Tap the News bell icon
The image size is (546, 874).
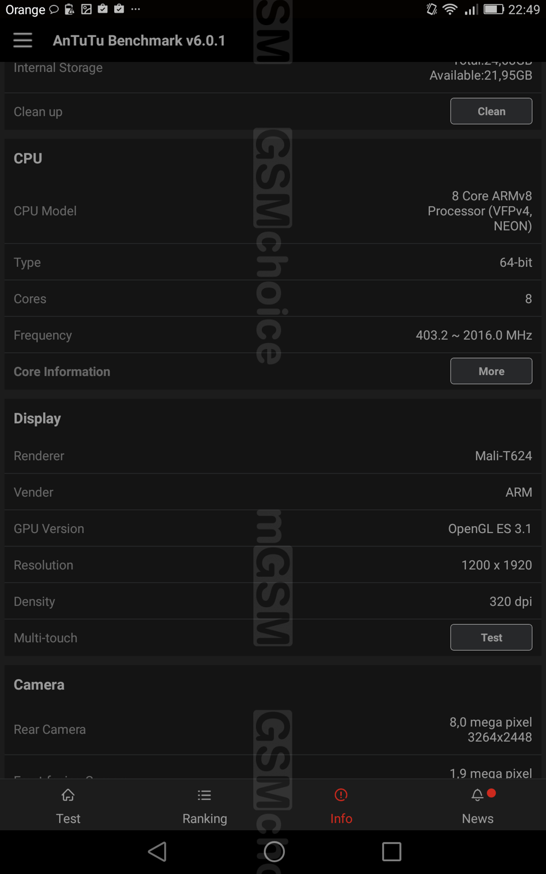pos(477,796)
